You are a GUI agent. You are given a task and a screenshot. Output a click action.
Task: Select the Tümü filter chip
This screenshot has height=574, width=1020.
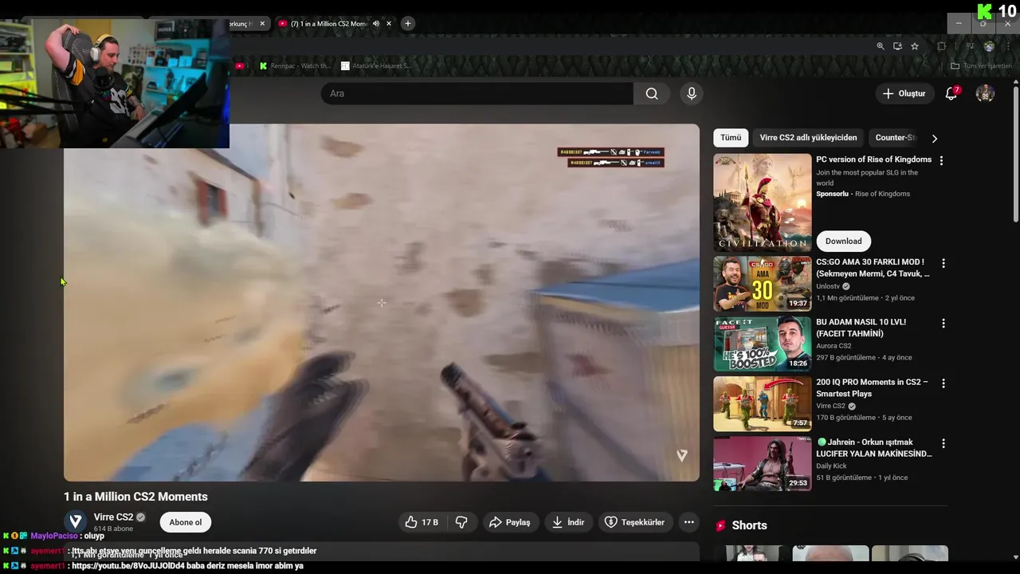click(x=731, y=138)
